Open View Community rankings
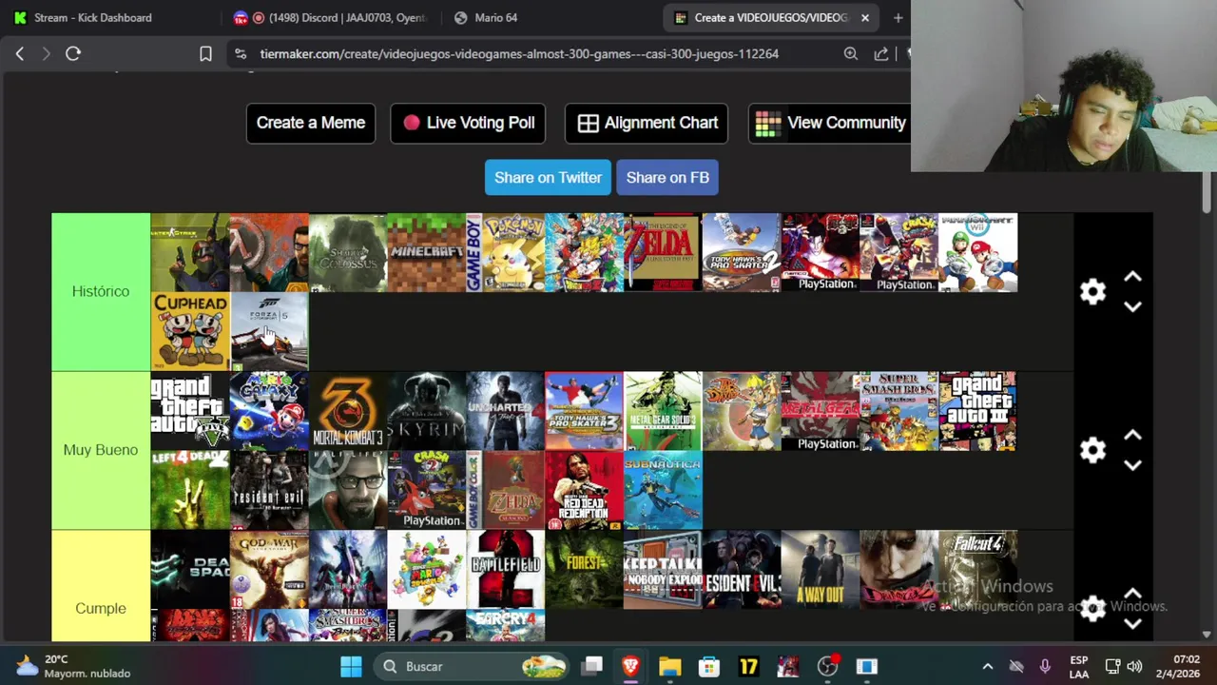 tap(829, 123)
